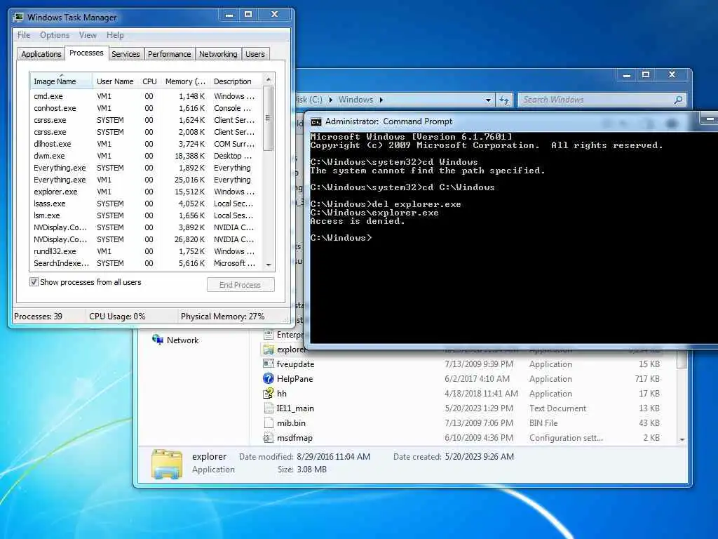Click the search magnifier icon in Explorer
718x539 pixels.
pyautogui.click(x=678, y=100)
